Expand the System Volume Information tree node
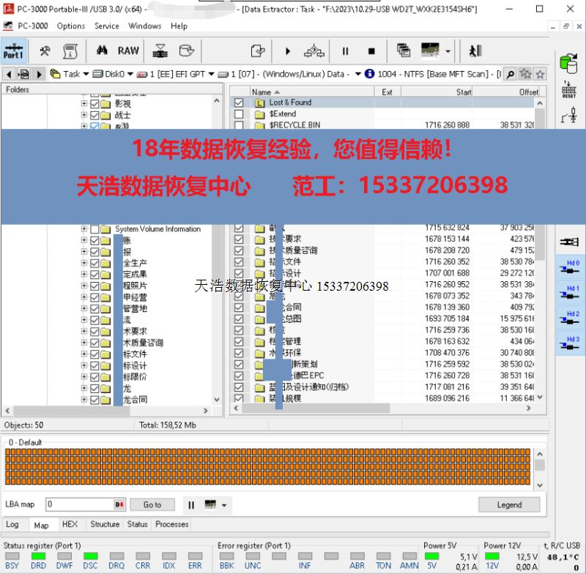Viewport: 586px width, 574px height. pos(84,229)
